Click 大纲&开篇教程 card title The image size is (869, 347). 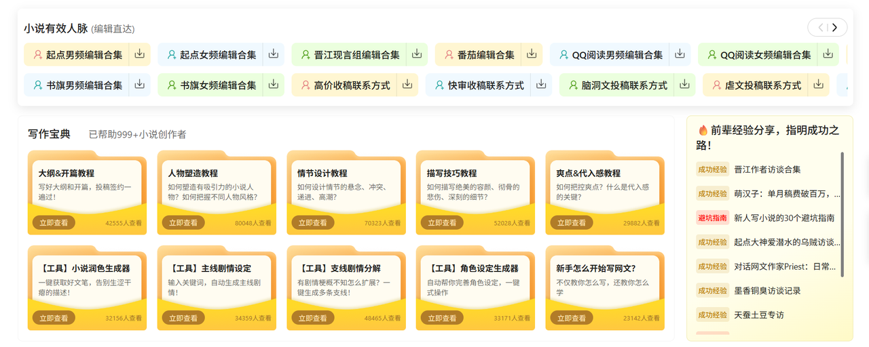66,173
